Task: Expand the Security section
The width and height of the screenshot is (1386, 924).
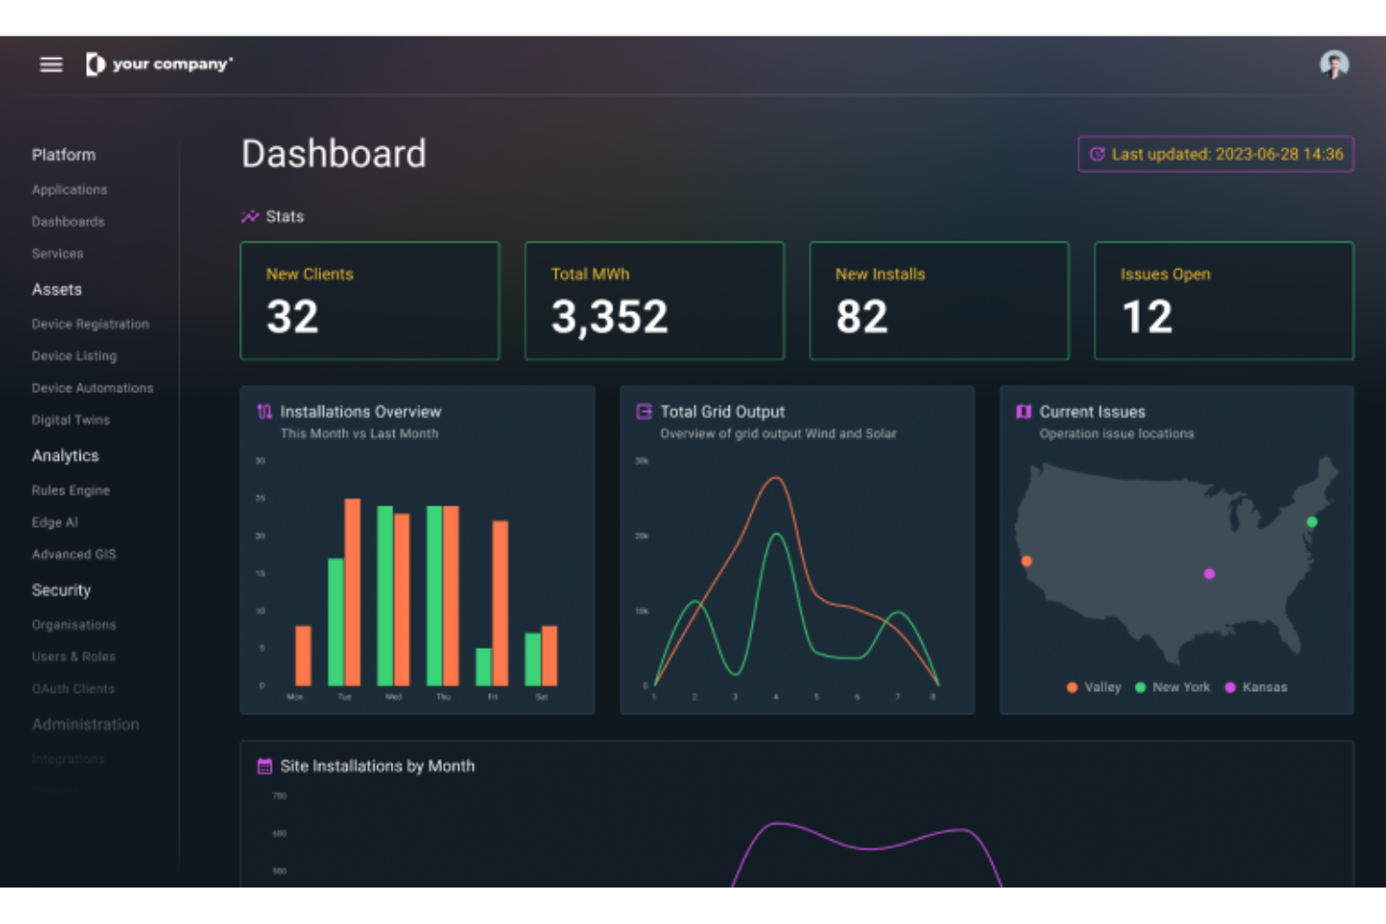Action: pyautogui.click(x=61, y=590)
